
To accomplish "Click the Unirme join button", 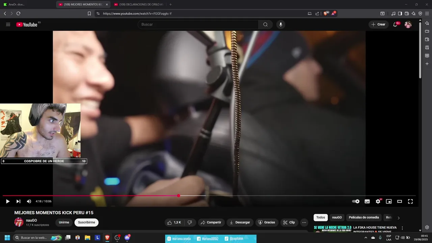I will (x=64, y=222).
